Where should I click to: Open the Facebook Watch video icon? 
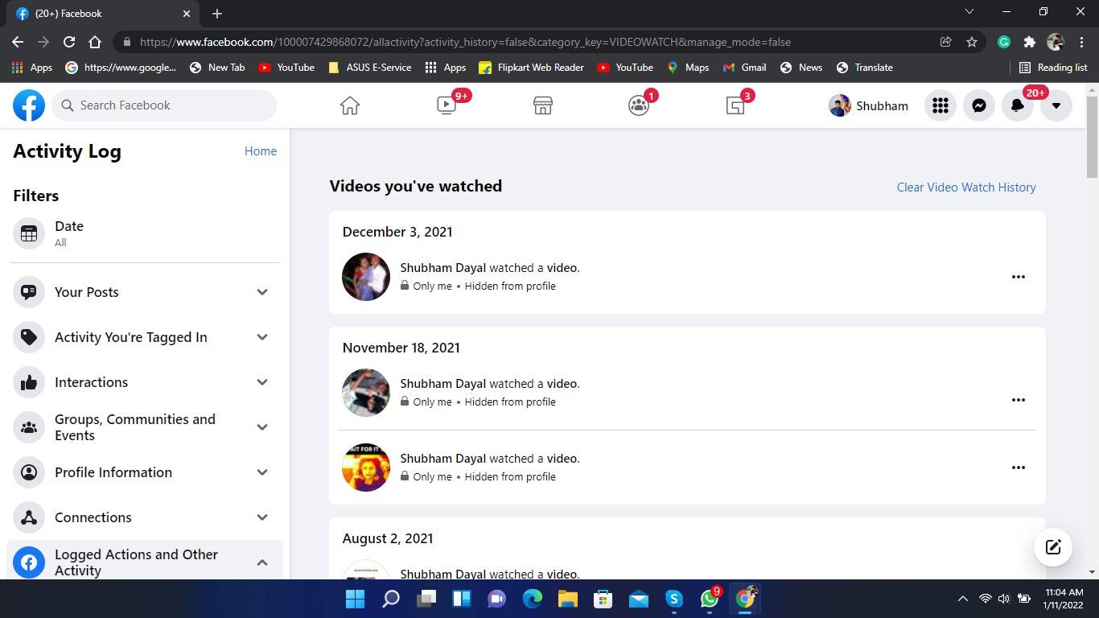click(447, 105)
